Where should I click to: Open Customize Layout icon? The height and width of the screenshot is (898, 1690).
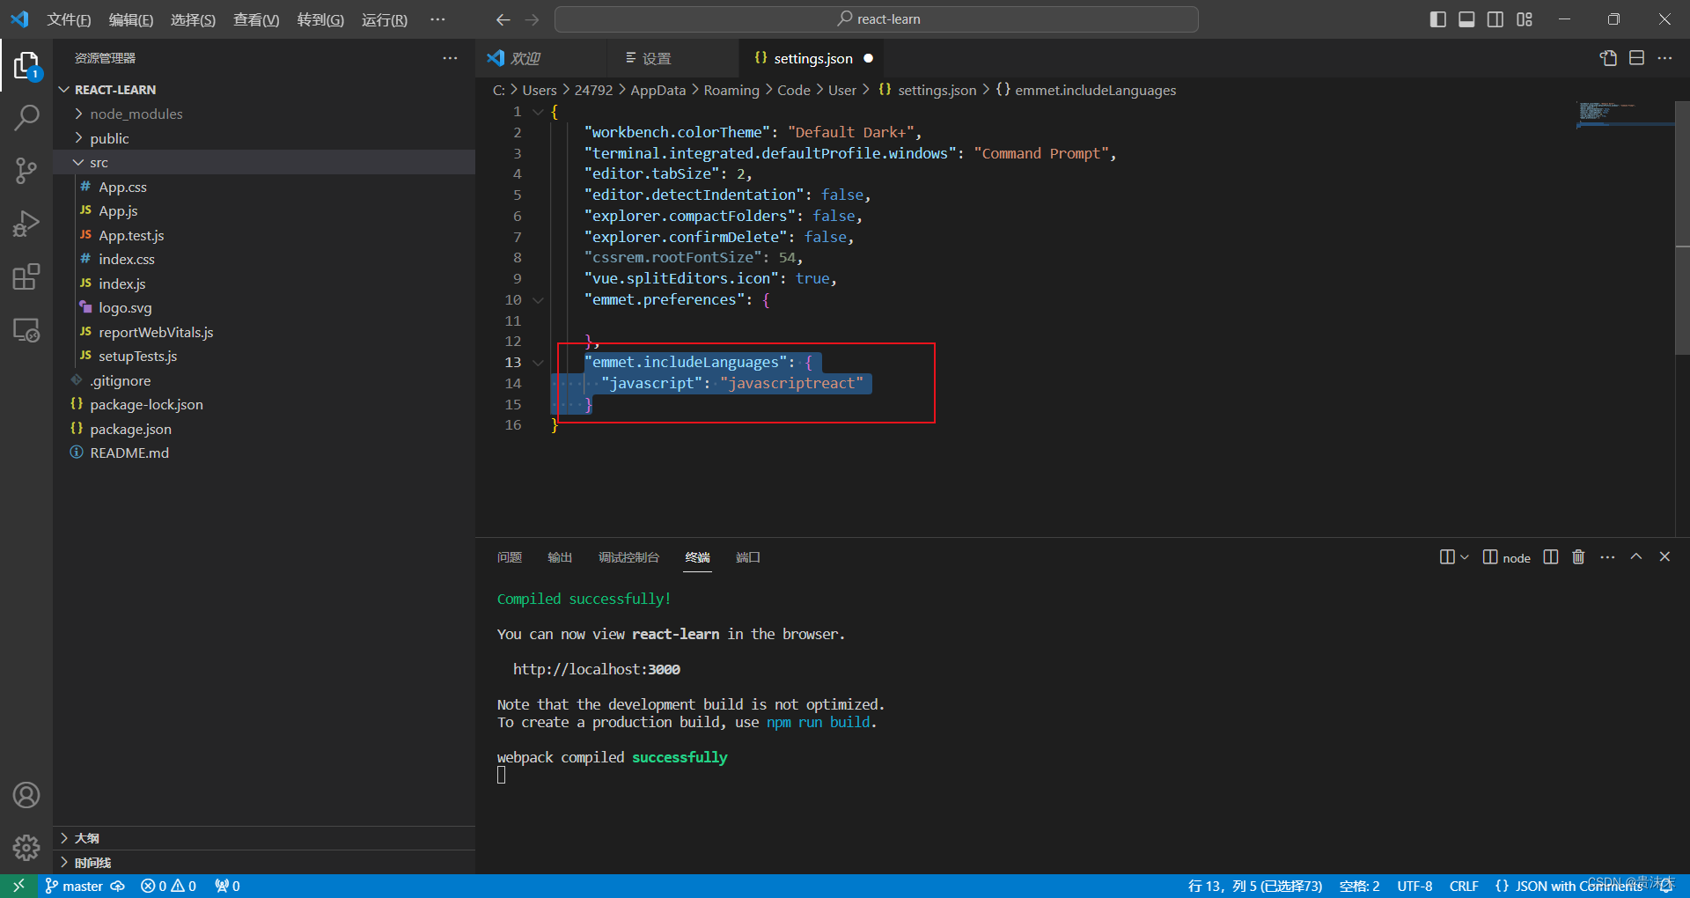point(1525,19)
